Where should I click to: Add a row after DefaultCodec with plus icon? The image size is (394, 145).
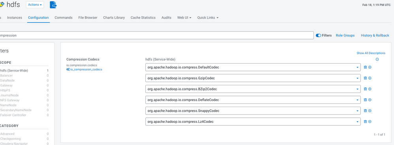(370, 67)
